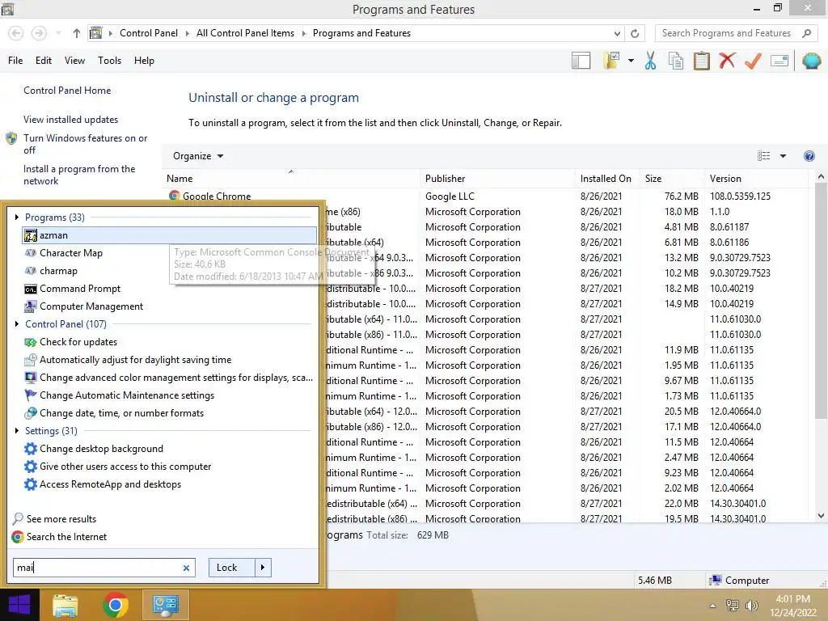Click the folder options toolbar icon
The height and width of the screenshot is (621, 828).
[x=612, y=61]
